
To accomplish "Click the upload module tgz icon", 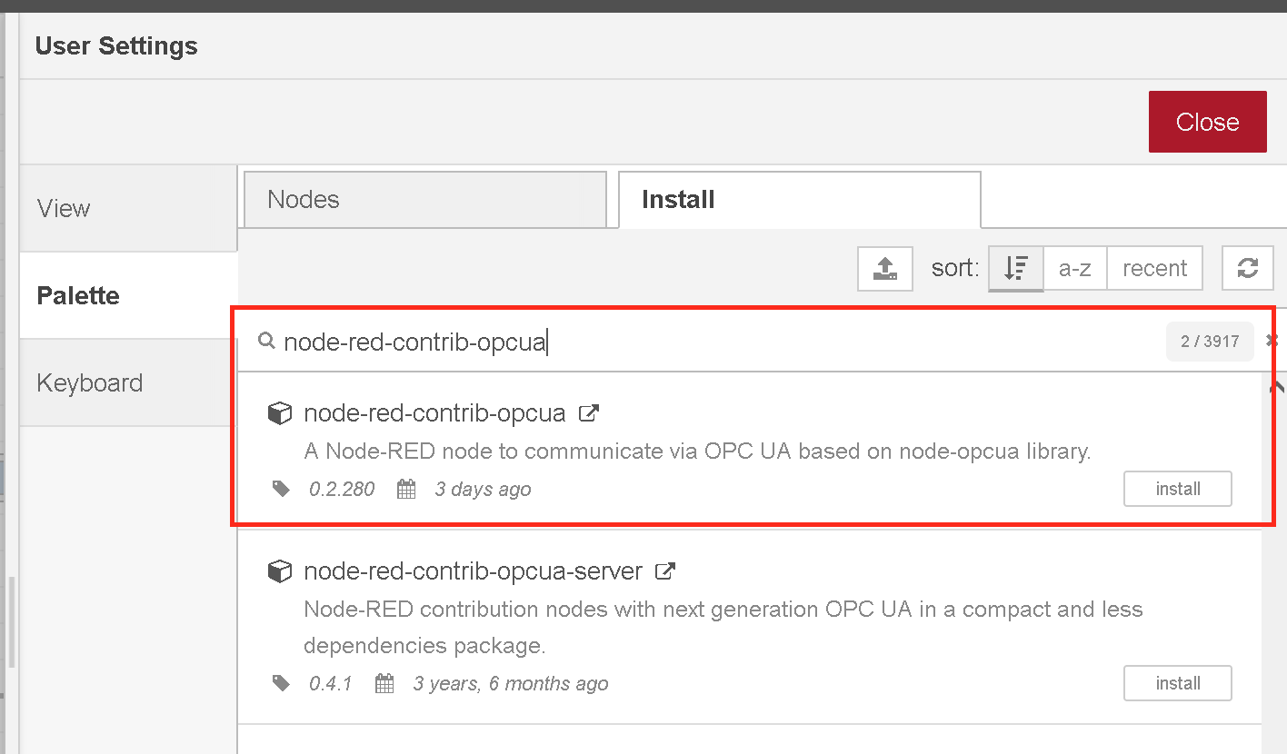I will (884, 268).
